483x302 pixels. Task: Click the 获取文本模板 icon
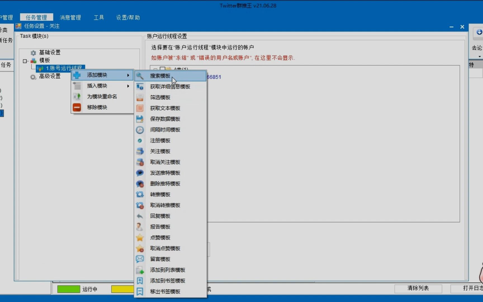click(x=140, y=108)
